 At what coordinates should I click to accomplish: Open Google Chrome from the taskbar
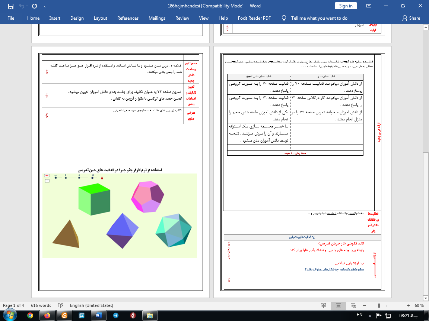30,315
